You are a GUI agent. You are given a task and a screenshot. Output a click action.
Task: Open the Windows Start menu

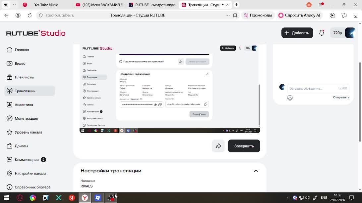click(x=6, y=198)
